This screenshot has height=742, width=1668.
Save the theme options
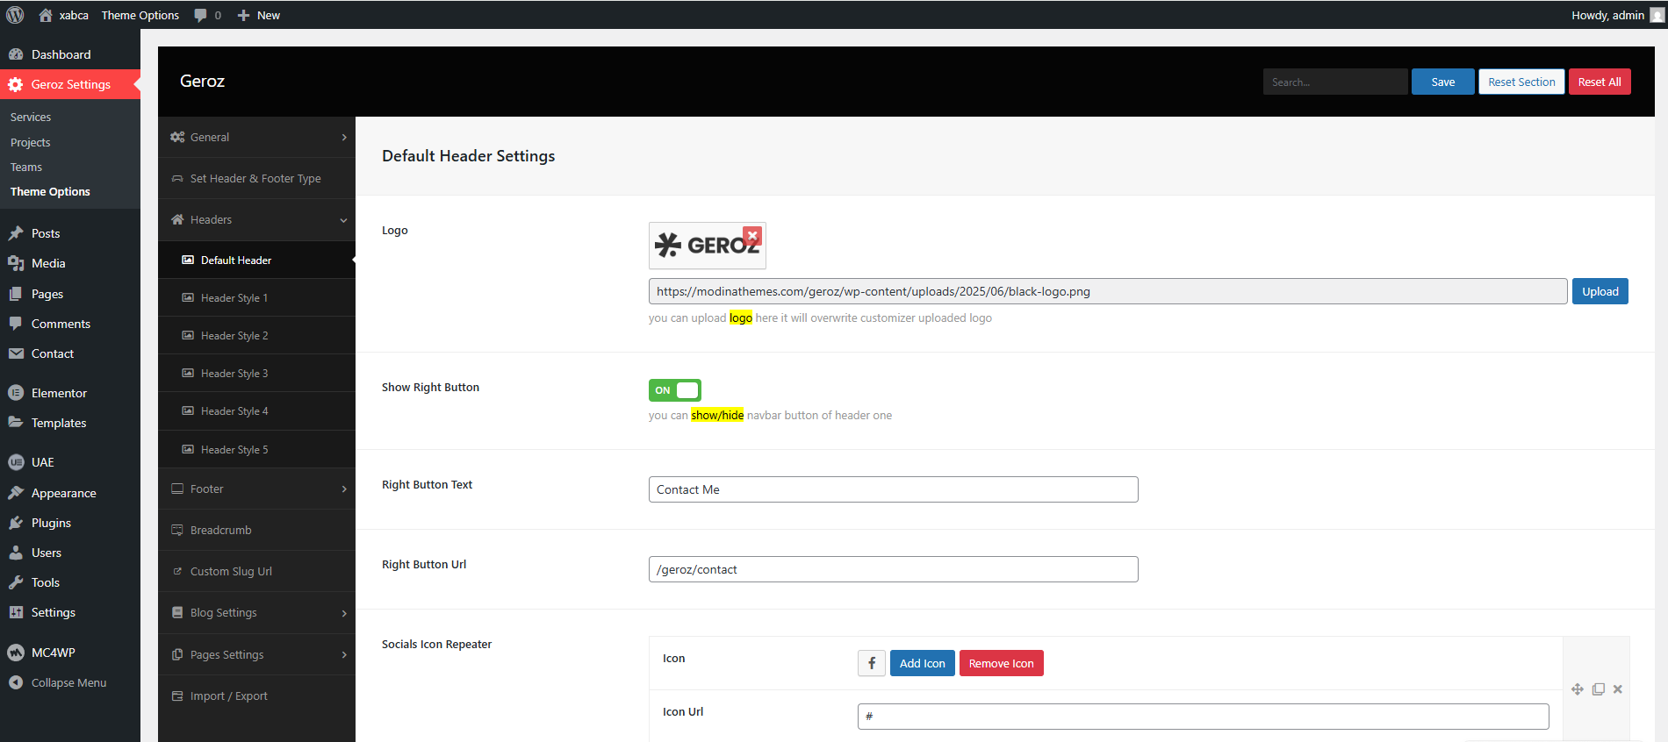tap(1442, 82)
